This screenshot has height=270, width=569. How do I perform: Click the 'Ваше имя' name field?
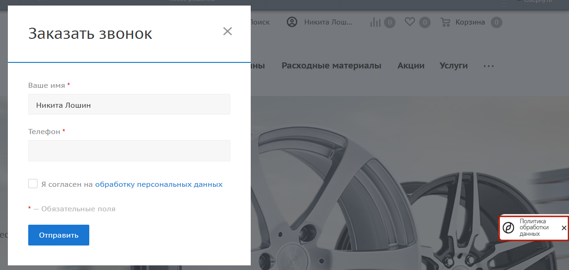coord(129,105)
